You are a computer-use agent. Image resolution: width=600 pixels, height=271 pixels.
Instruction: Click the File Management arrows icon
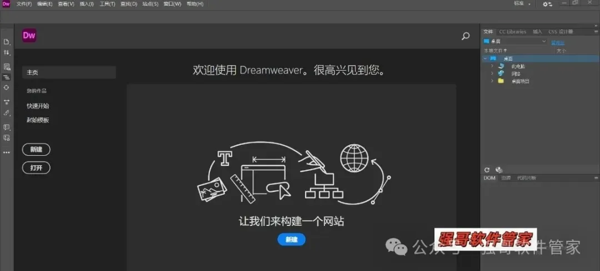click(x=7, y=52)
